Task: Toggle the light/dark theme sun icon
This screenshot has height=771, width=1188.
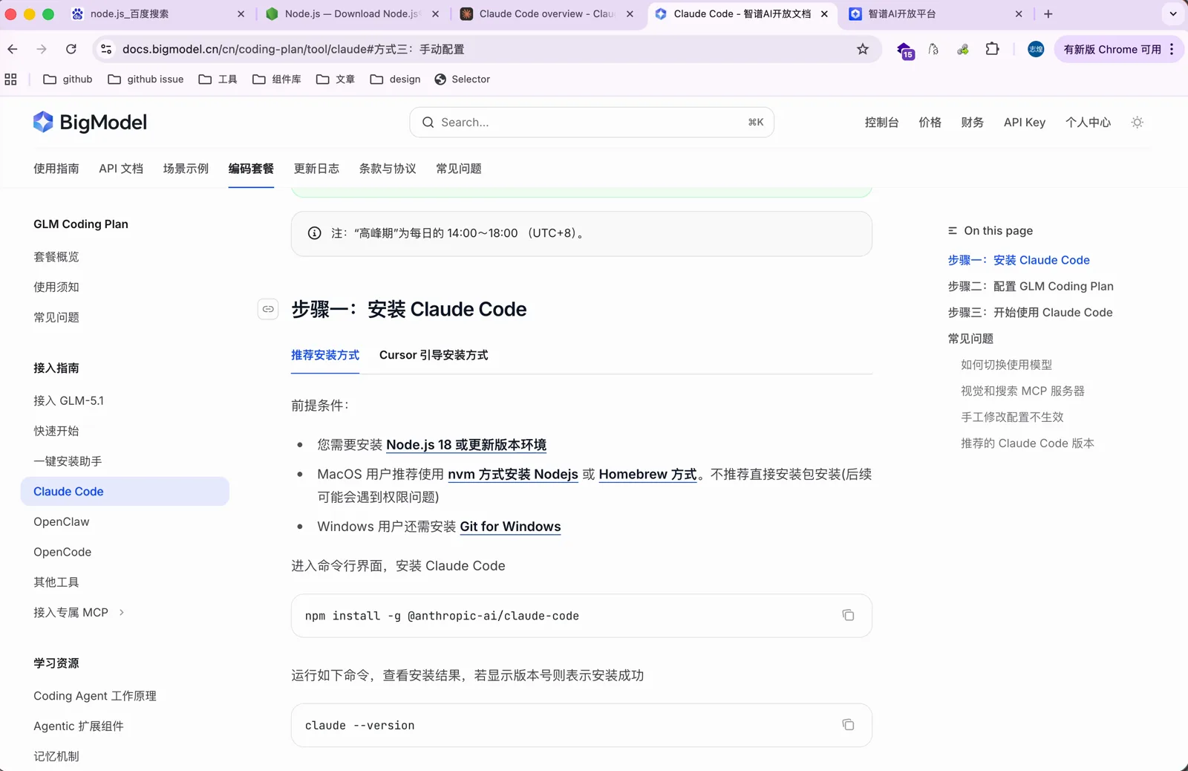Action: click(x=1137, y=123)
